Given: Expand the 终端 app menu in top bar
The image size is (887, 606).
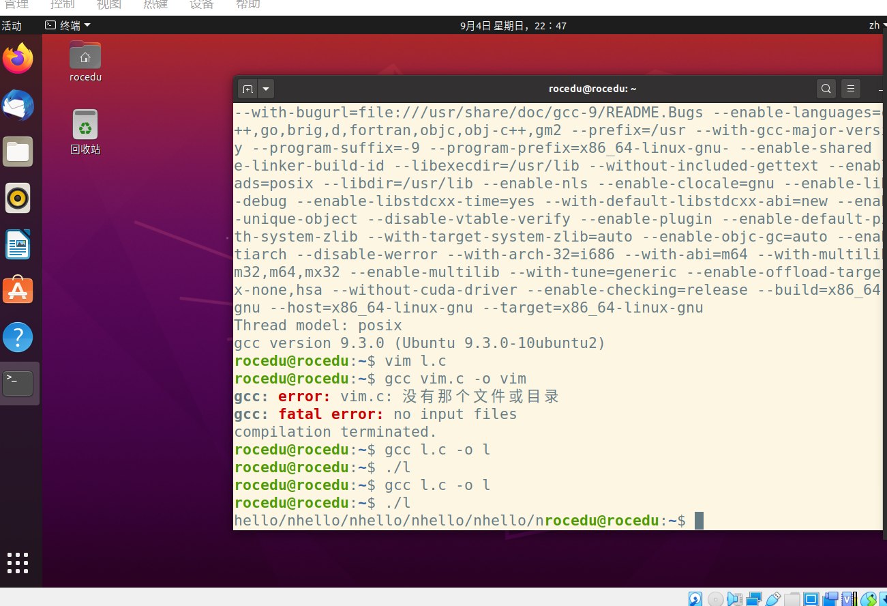Looking at the screenshot, I should (67, 26).
